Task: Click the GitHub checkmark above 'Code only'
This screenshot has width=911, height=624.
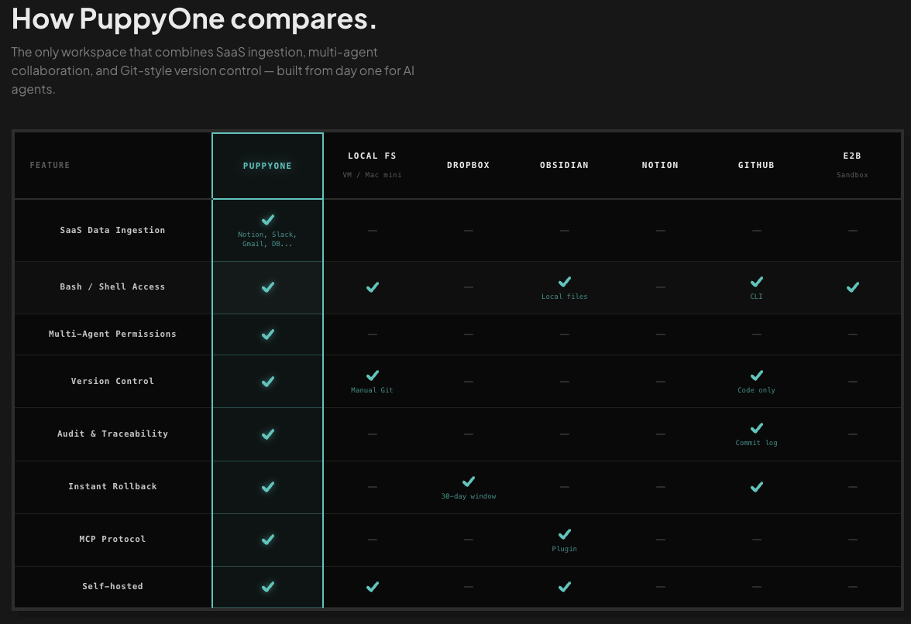Action: (x=756, y=375)
